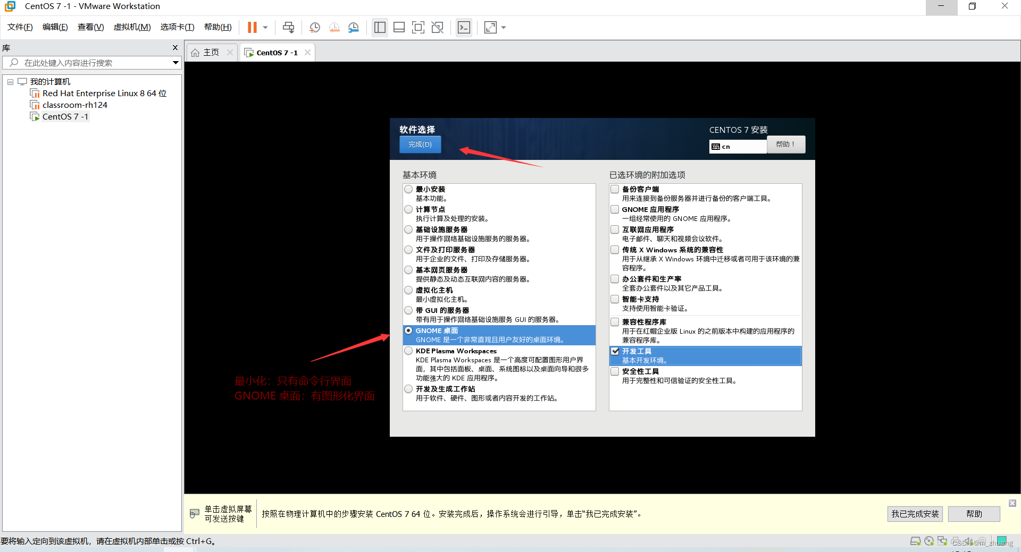The width and height of the screenshot is (1021, 552).
Task: Check the 安全性工具 add-on
Action: click(615, 371)
